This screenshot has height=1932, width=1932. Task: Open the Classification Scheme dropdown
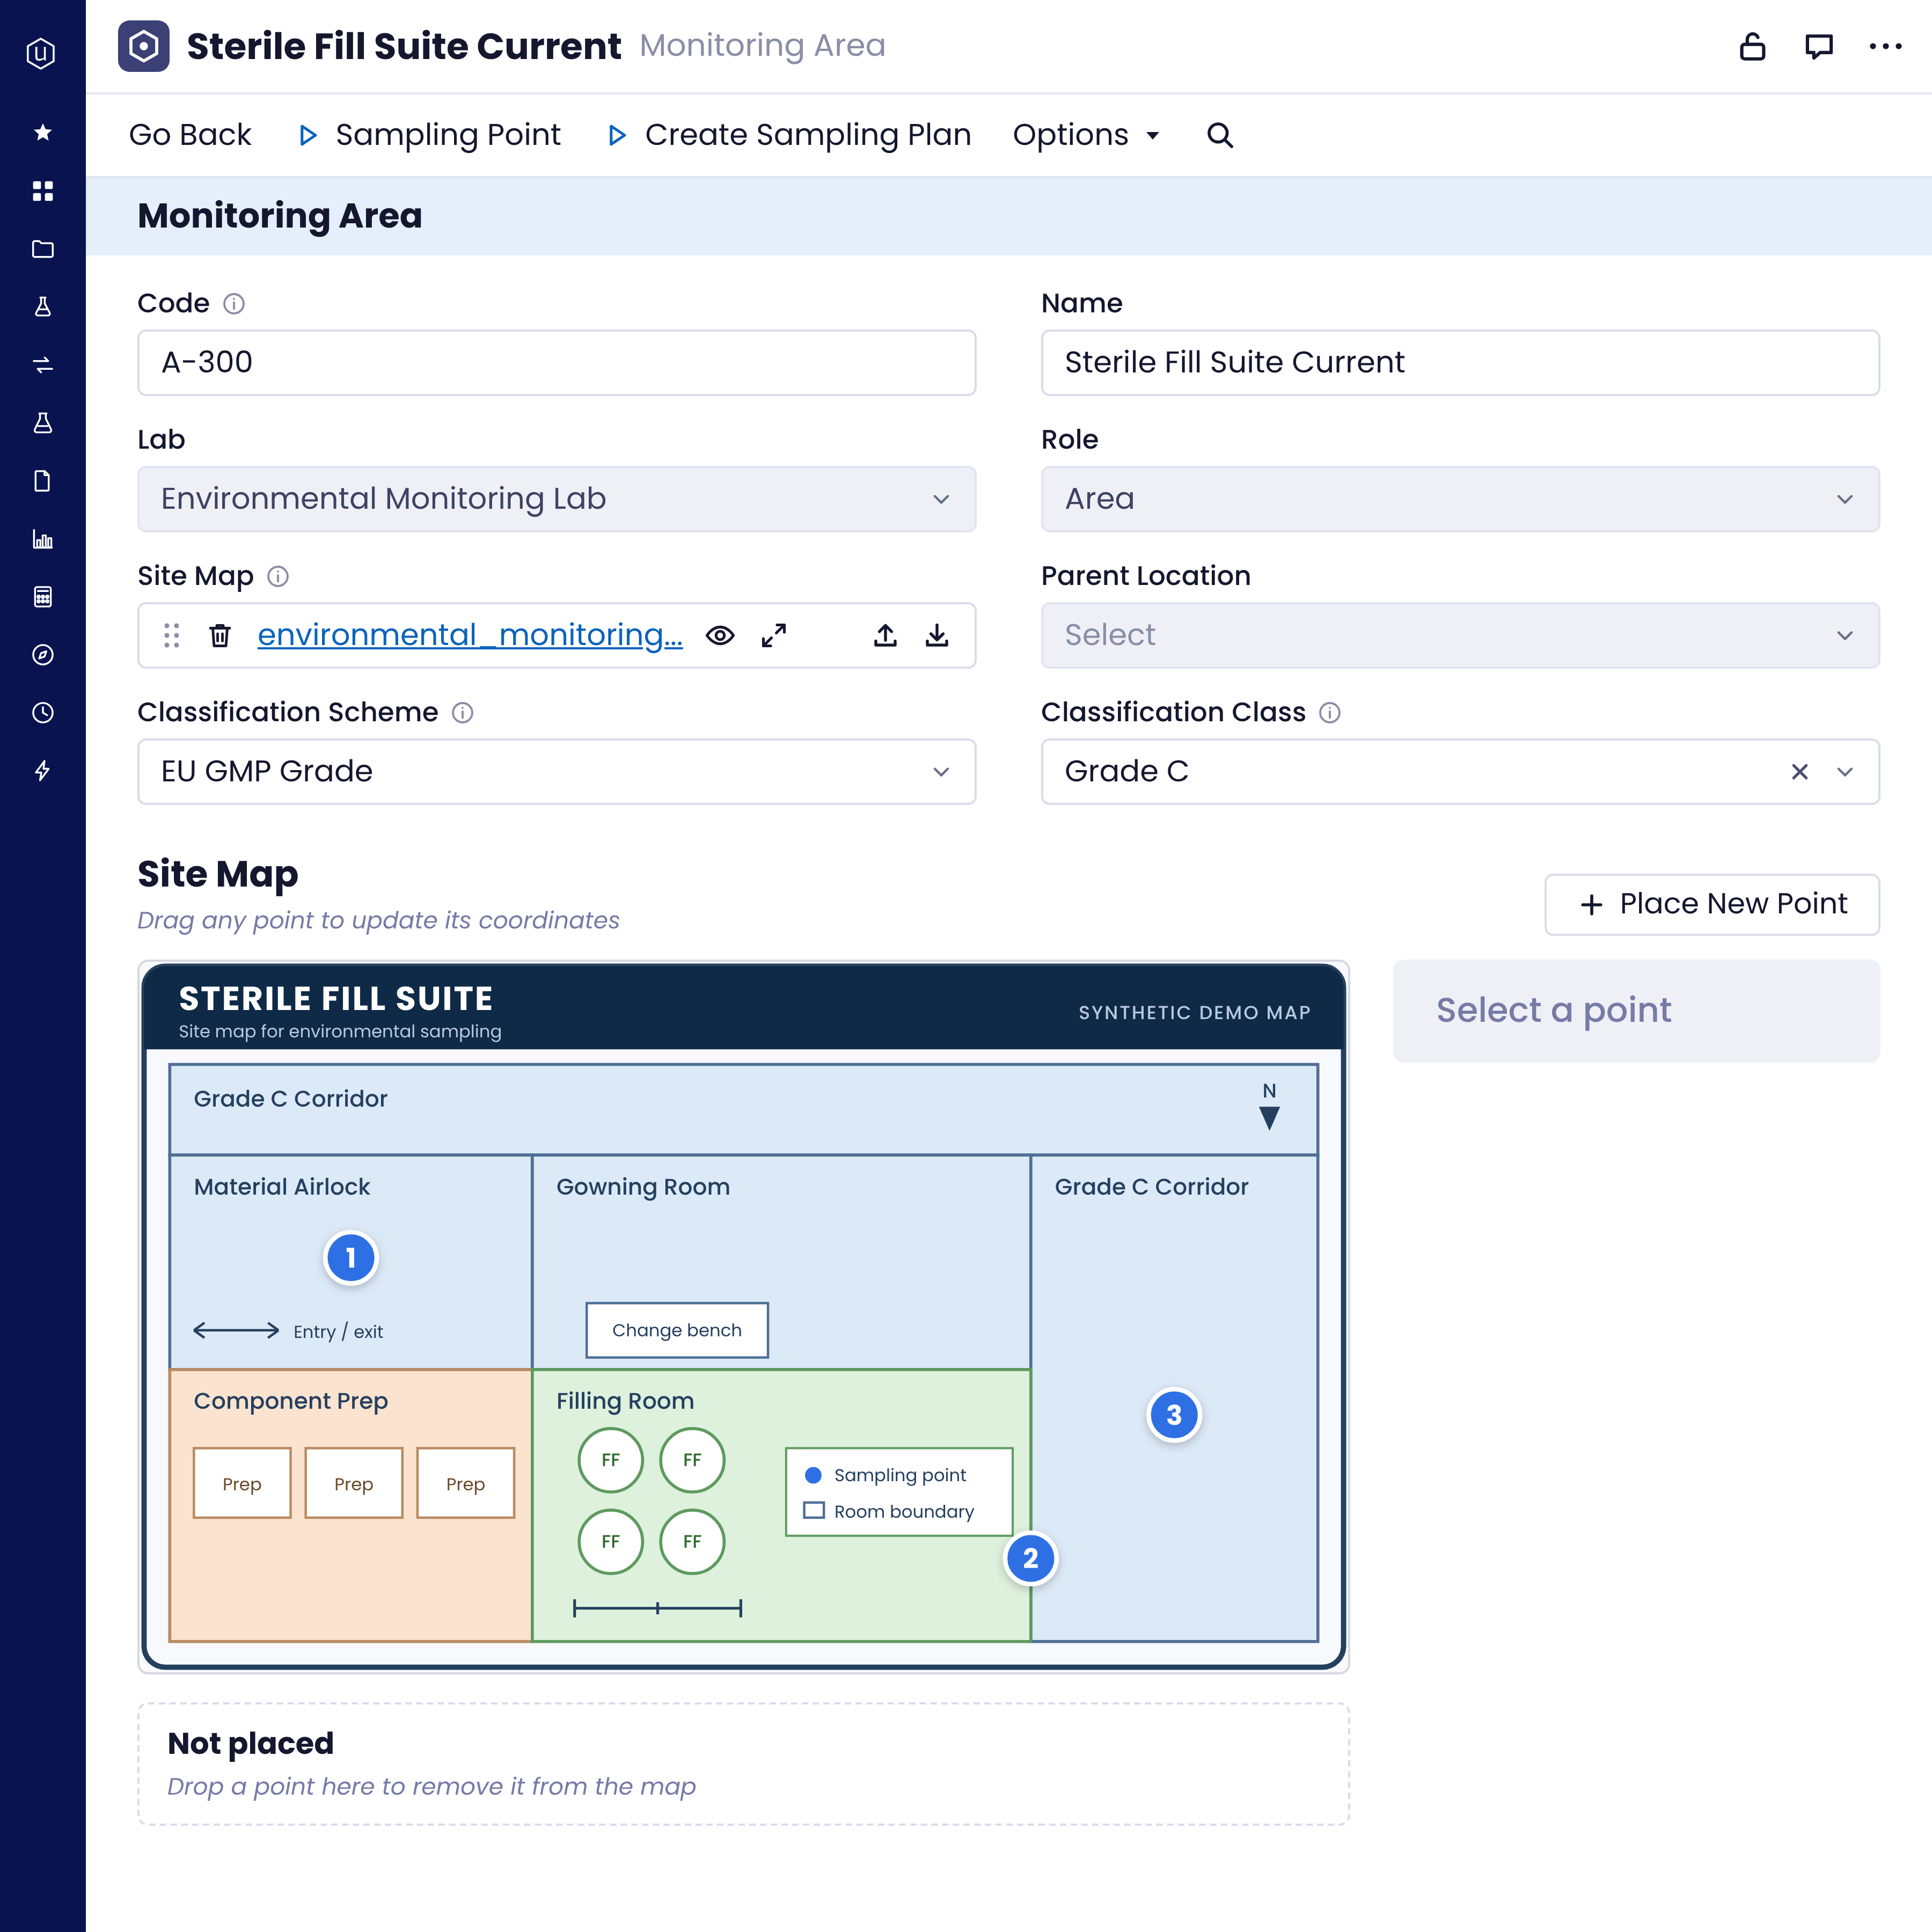(556, 771)
